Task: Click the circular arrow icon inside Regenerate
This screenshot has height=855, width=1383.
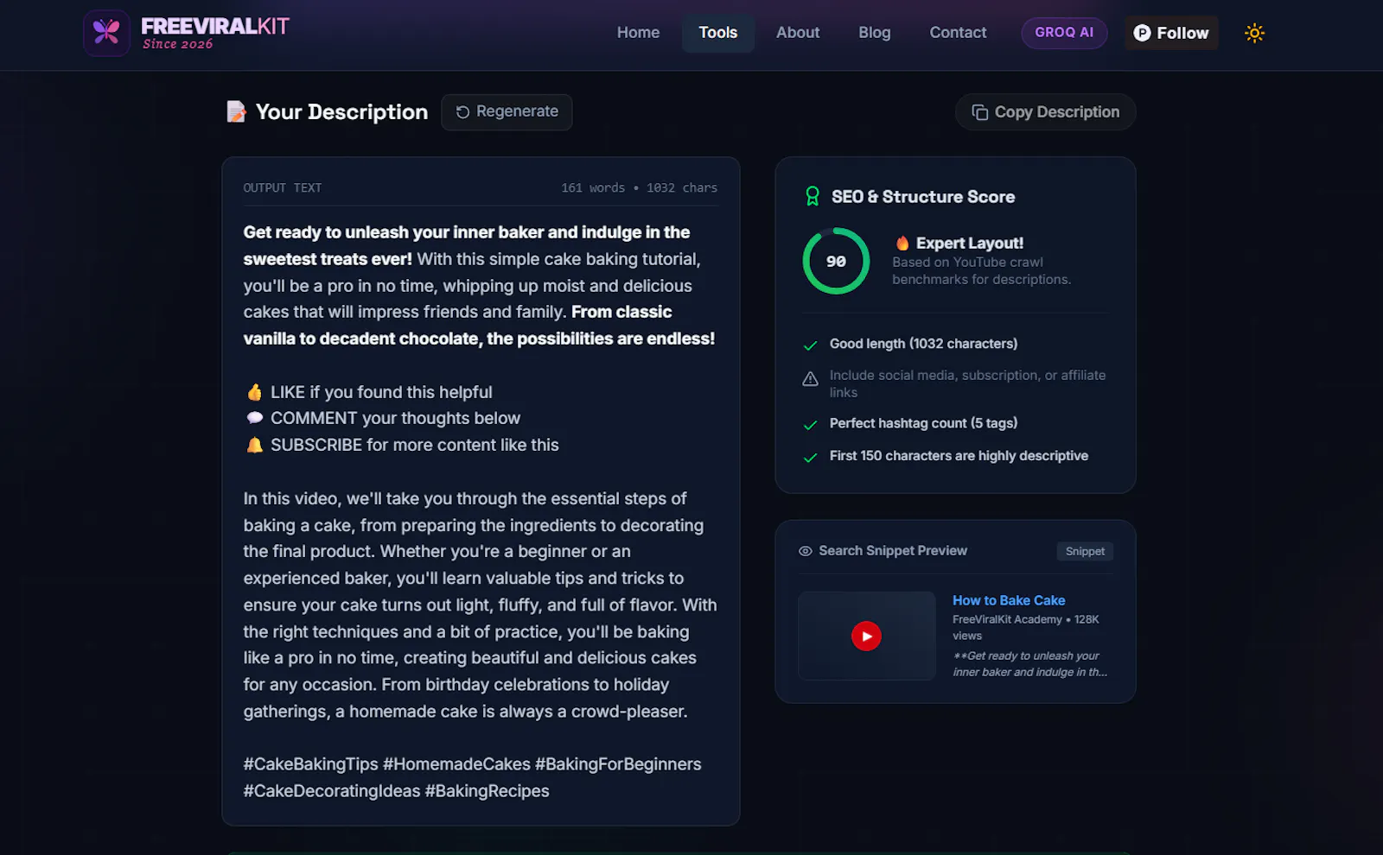Action: (462, 112)
